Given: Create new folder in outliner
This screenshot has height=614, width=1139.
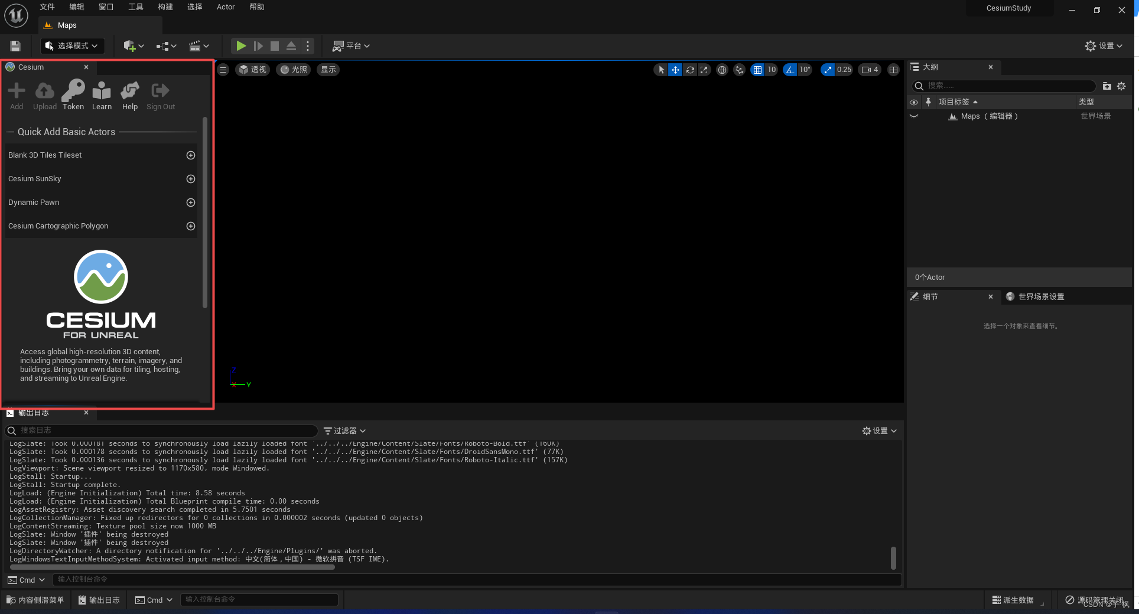Looking at the screenshot, I should click(x=1107, y=86).
